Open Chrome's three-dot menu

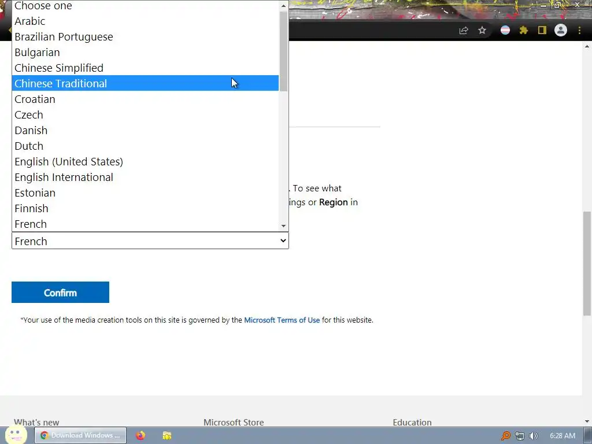(x=579, y=30)
